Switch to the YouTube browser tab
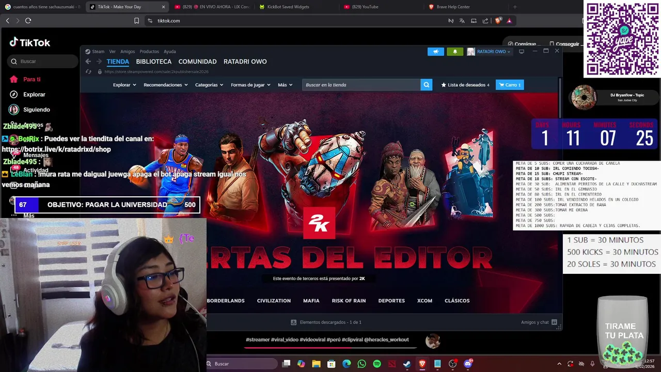This screenshot has height=372, width=661. [x=380, y=7]
